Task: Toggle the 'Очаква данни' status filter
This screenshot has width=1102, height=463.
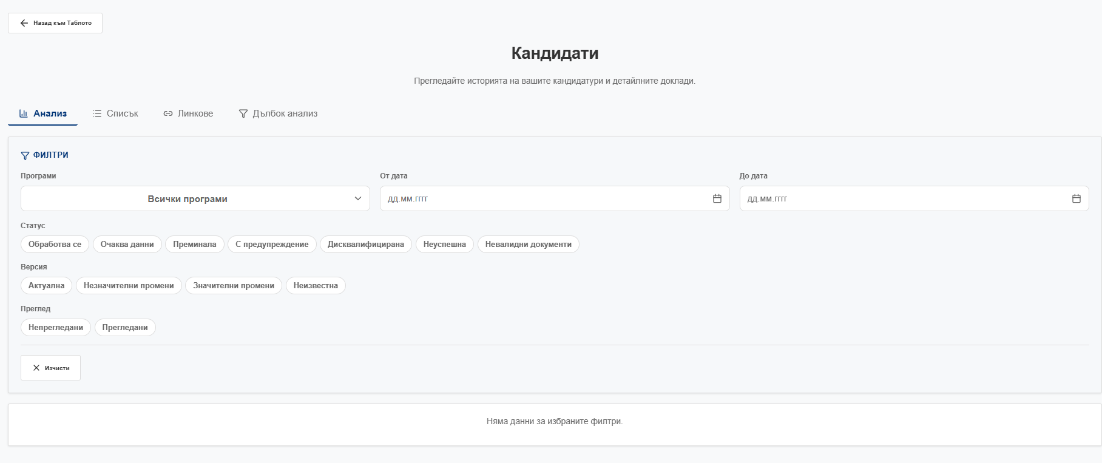Action: click(127, 245)
